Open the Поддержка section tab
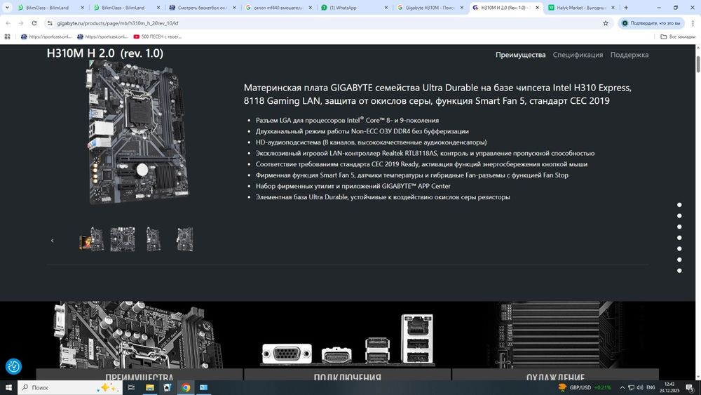701x395 pixels. (629, 55)
